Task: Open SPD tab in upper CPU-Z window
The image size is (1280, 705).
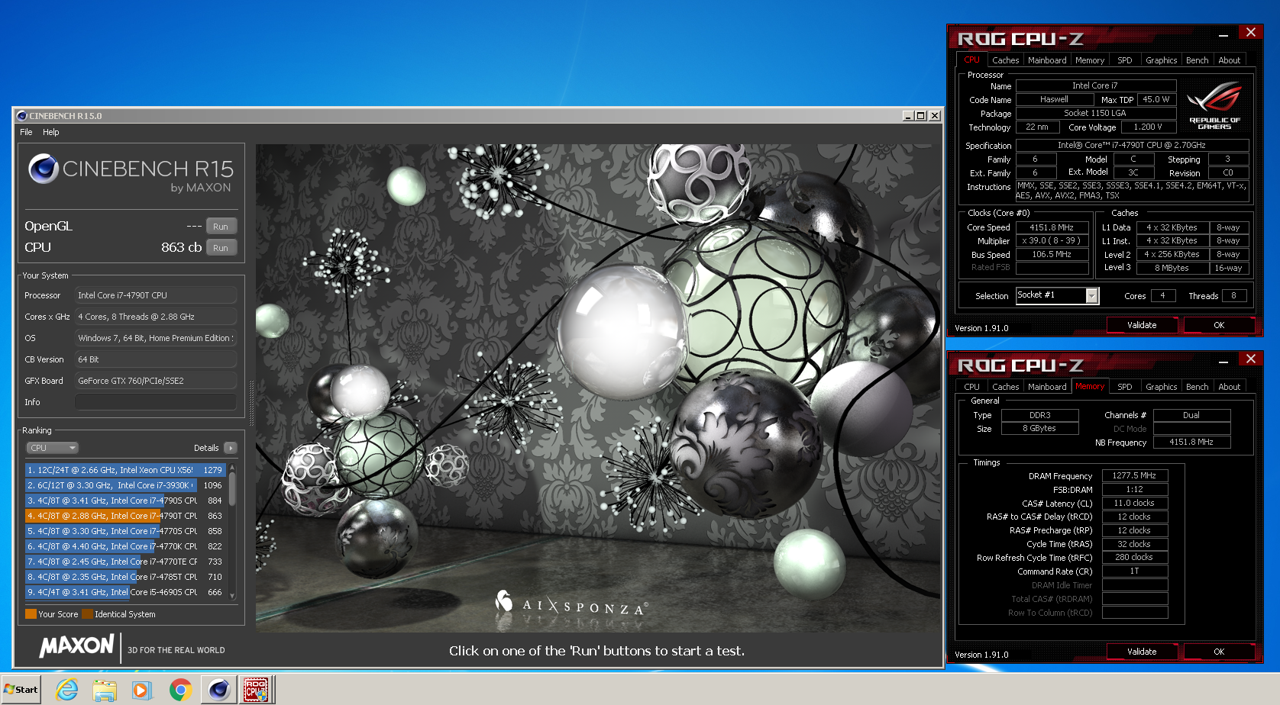Action: point(1124,60)
